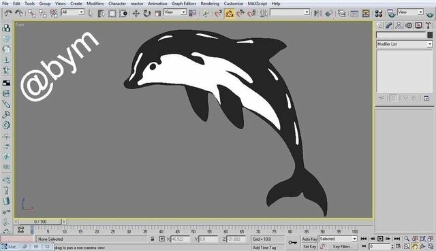The image size is (436, 251).
Task: Open the Modifiers menu
Action: coord(95,3)
